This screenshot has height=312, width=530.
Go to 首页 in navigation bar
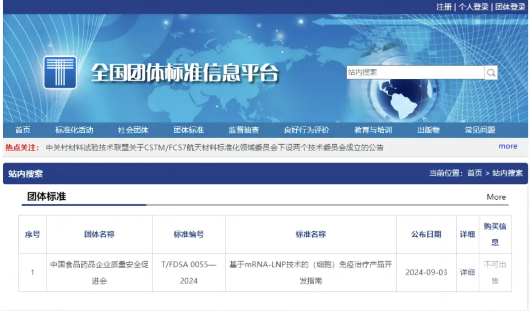click(x=23, y=130)
